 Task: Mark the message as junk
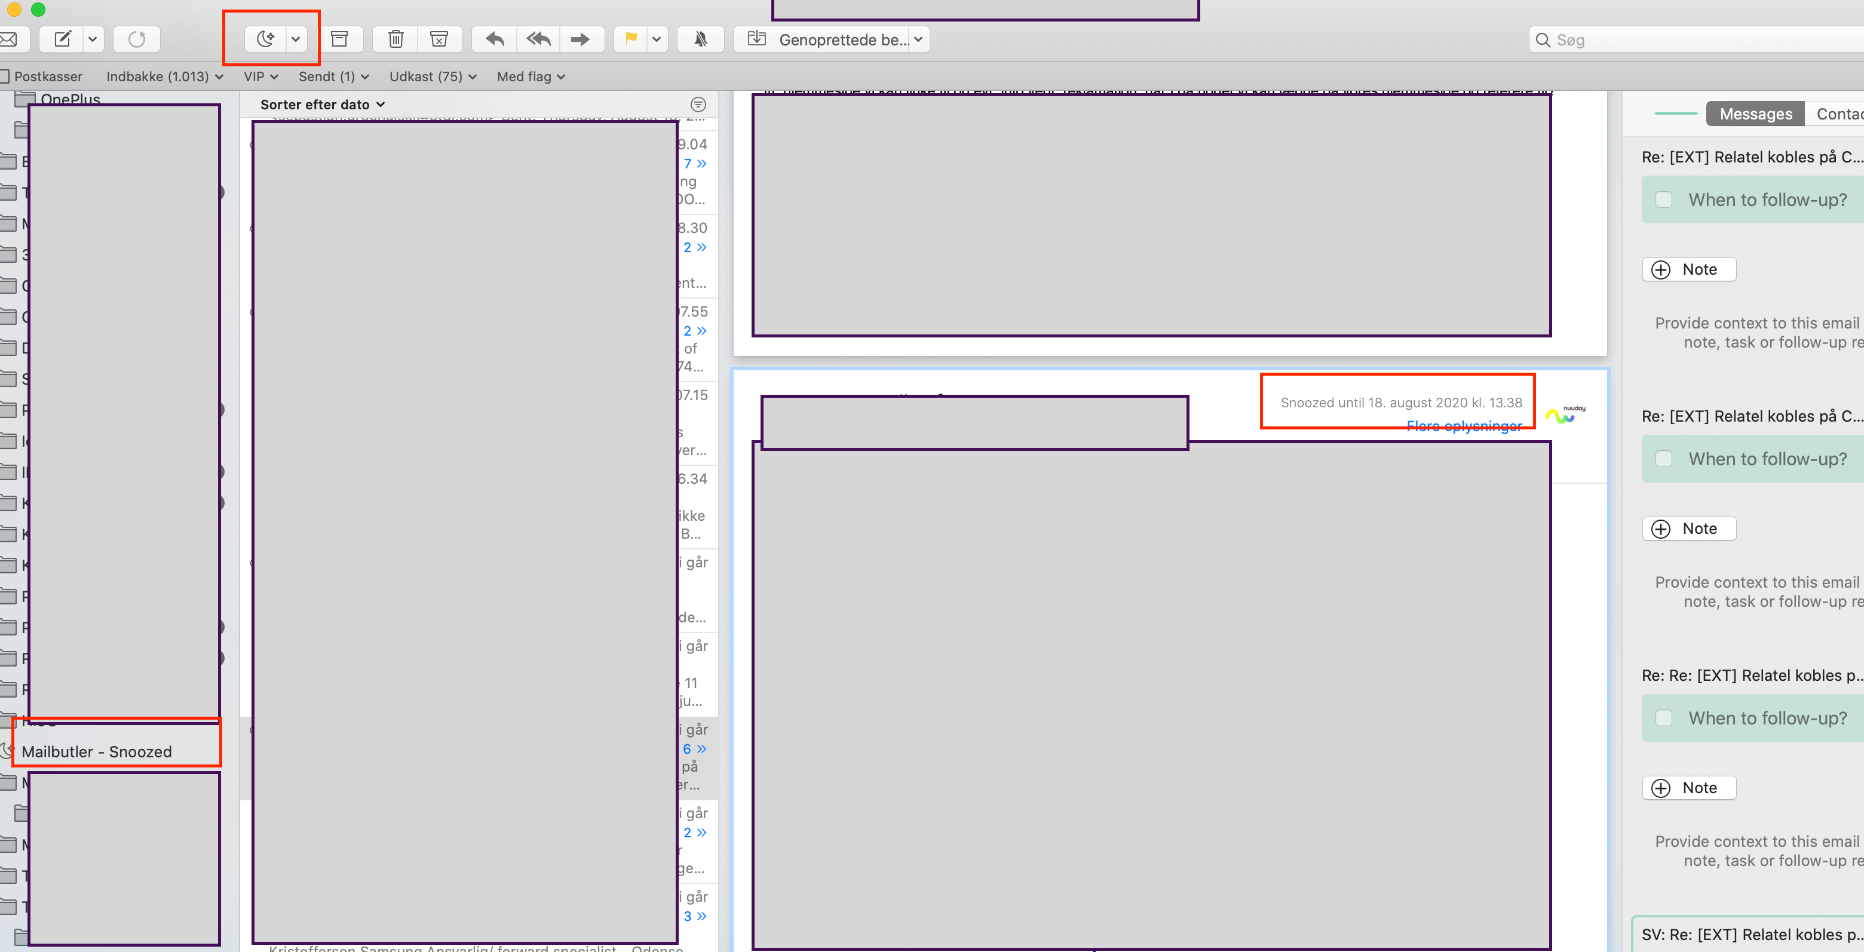pyautogui.click(x=439, y=39)
